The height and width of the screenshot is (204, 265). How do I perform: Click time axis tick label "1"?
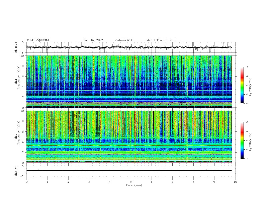47,182
